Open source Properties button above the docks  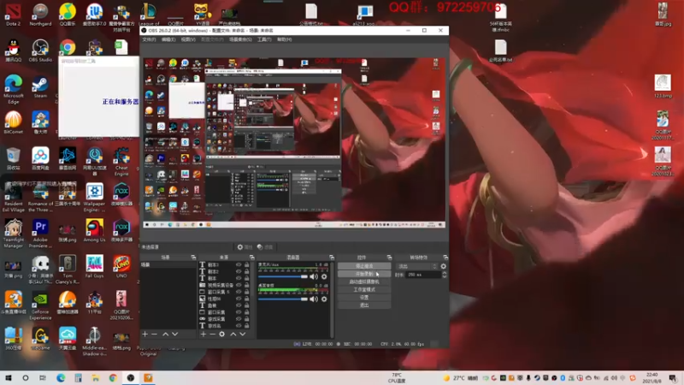245,247
